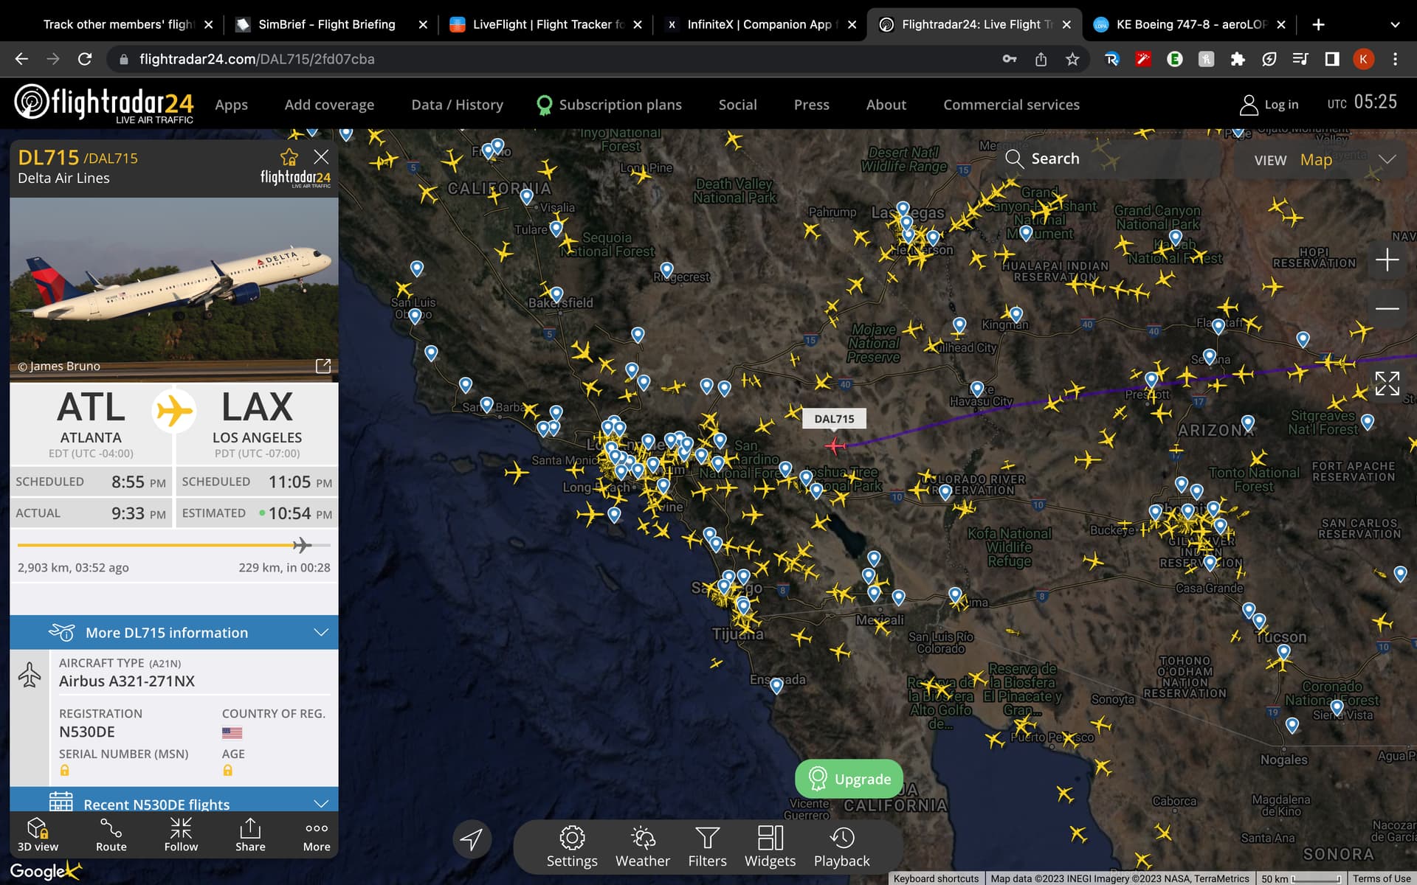Screen dimensions: 1417x885
Task: Click the flight progress bar plane marker
Action: (x=301, y=545)
